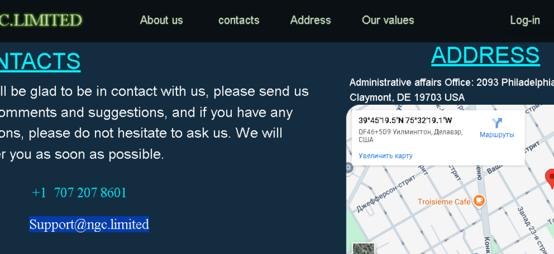Open the About us menu item
The height and width of the screenshot is (254, 554).
point(162,20)
